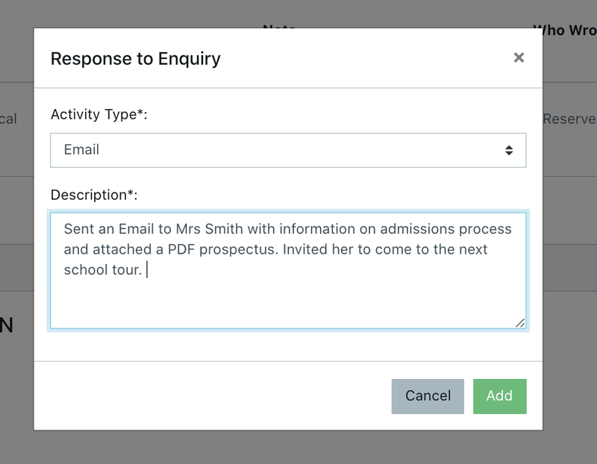Screen dimensions: 597x464
Task: Click the "Activity Type*" field label
Action: 99,115
